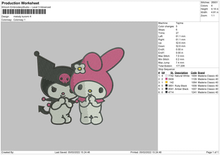The width and height of the screenshot is (220, 155).
Task: Click the design name 'melody kuromi 4'
Action: (22, 16)
